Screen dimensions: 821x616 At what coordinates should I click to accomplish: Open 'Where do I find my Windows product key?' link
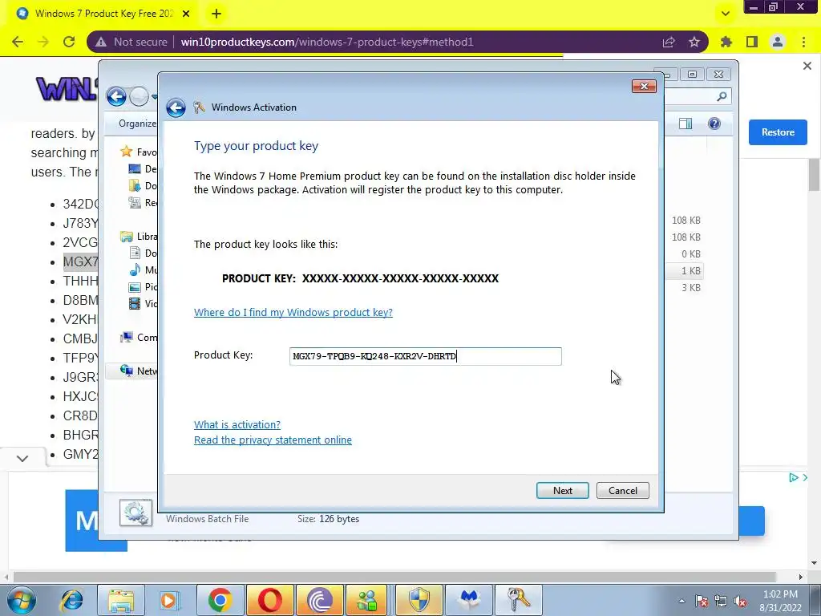click(293, 312)
